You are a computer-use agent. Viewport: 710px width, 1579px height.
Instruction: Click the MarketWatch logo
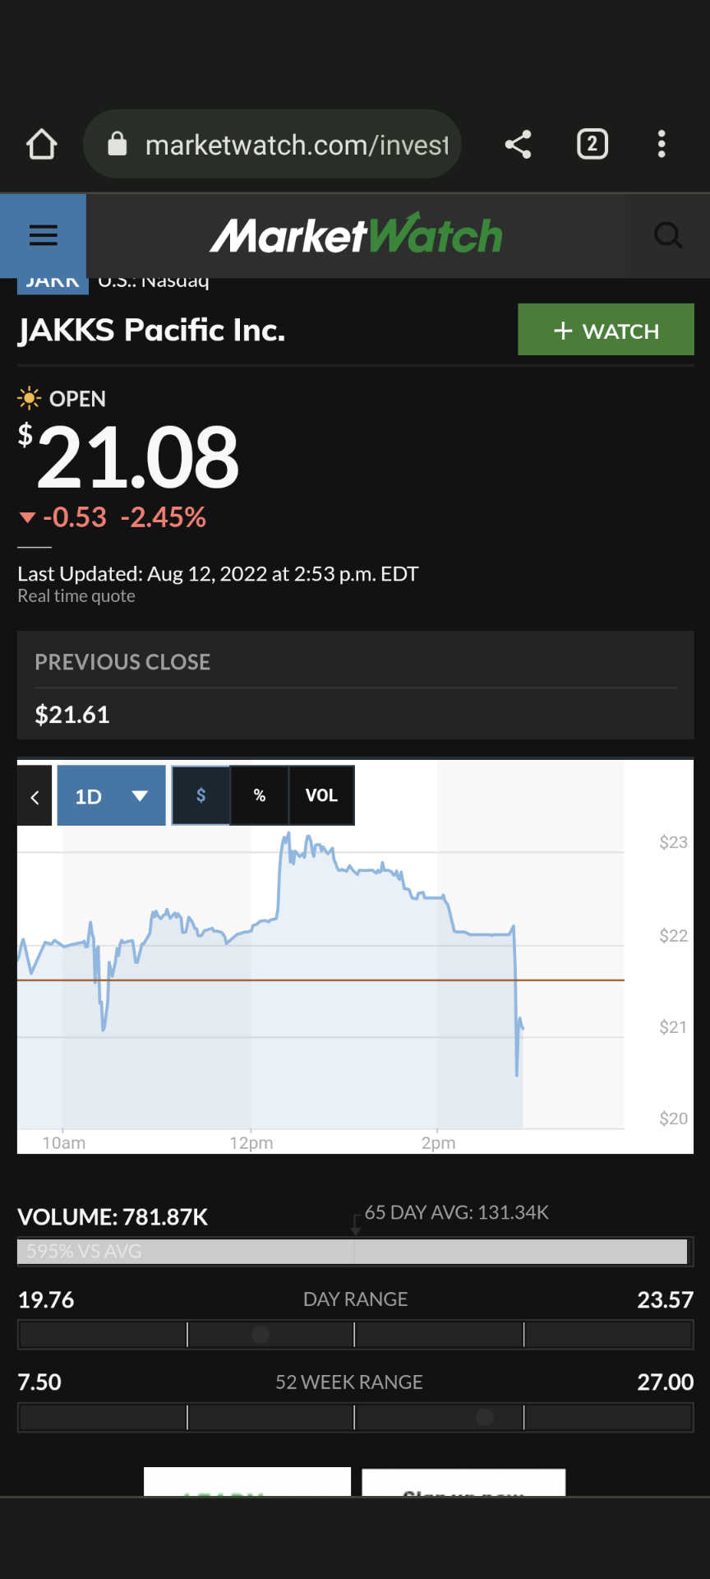(x=356, y=236)
